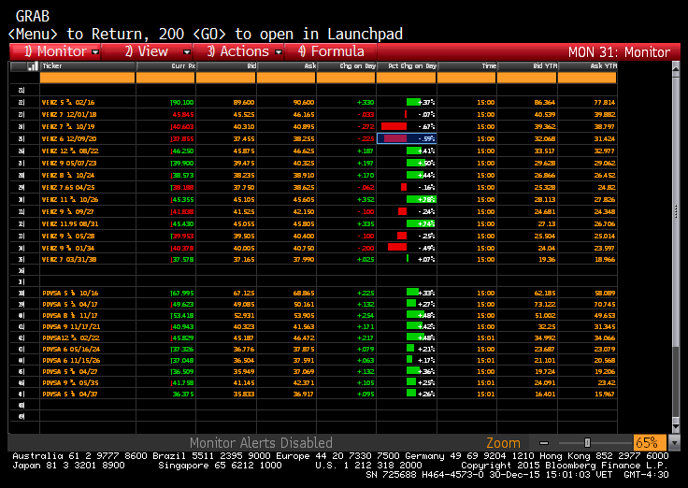Viewport: 688px width, 488px height.
Task: Select the VENZ 7 12/01/18 ticker
Action: point(69,115)
